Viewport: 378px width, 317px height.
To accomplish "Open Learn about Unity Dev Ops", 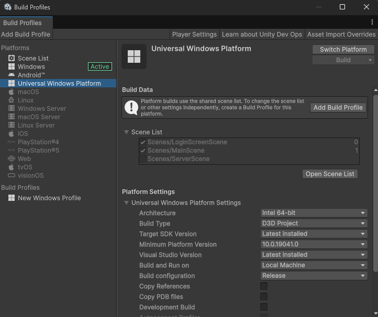I will coord(262,35).
